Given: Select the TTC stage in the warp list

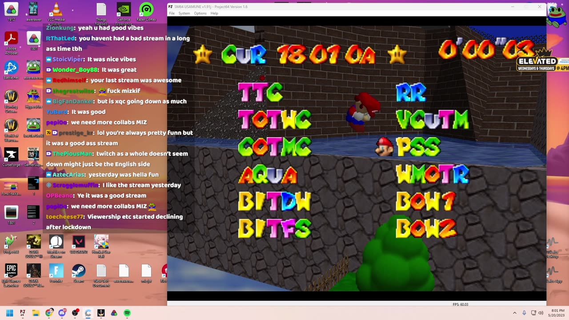Looking at the screenshot, I should [260, 92].
